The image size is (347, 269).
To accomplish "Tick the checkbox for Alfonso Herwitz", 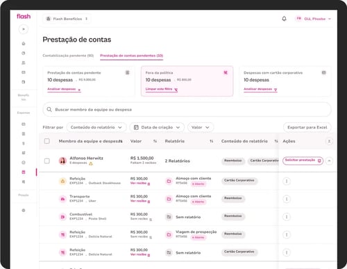I will [x=47, y=161].
